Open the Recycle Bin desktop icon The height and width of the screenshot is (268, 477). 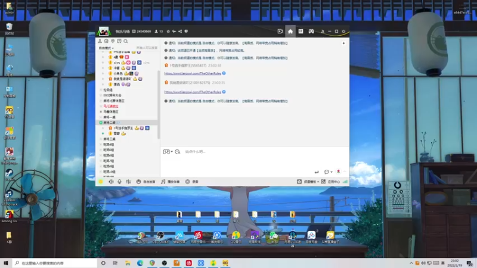click(x=9, y=29)
